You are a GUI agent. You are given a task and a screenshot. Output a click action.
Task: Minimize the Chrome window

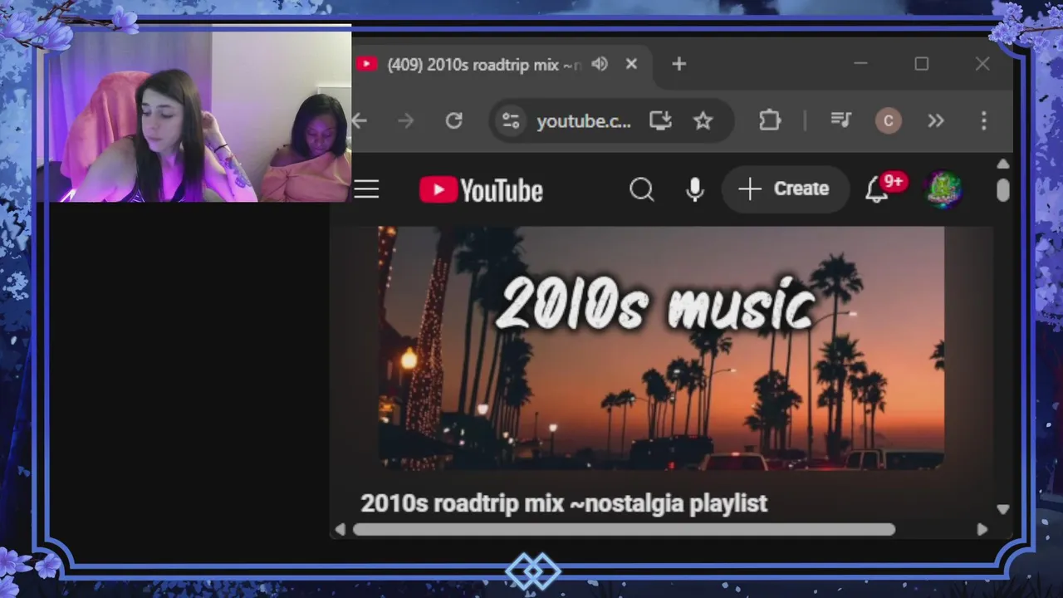860,64
